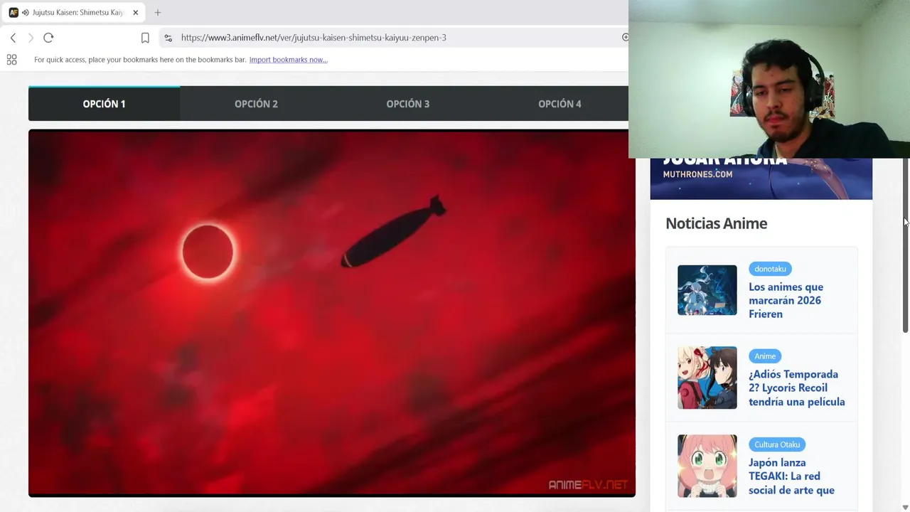The width and height of the screenshot is (910, 512).
Task: Close the Jujutsu Kaisen tab
Action: [135, 12]
